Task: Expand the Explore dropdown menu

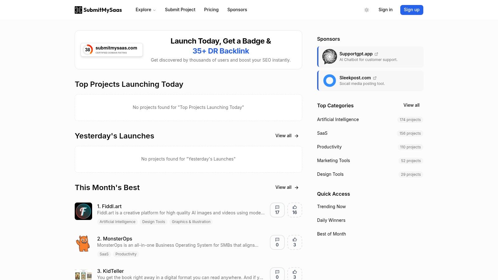Action: tap(145, 10)
